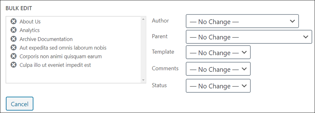Click the page list scrollbar track
315x113 pixels.
143,50
